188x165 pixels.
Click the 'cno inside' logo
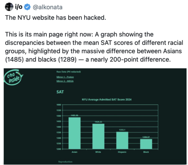click(x=14, y=77)
